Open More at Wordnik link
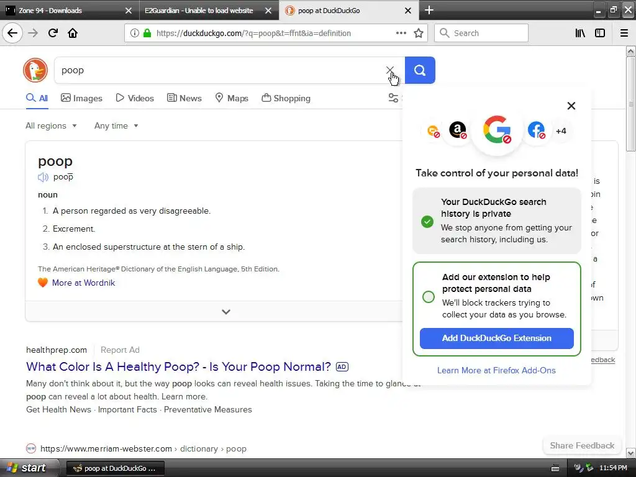Image resolution: width=636 pixels, height=477 pixels. click(84, 283)
